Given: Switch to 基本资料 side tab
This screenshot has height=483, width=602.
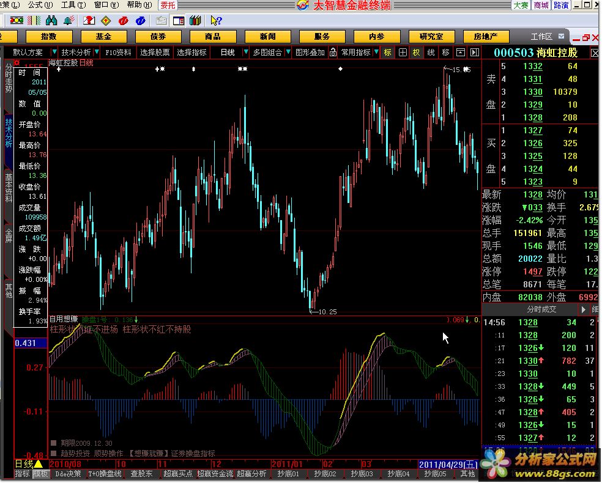Looking at the screenshot, I should [x=9, y=188].
